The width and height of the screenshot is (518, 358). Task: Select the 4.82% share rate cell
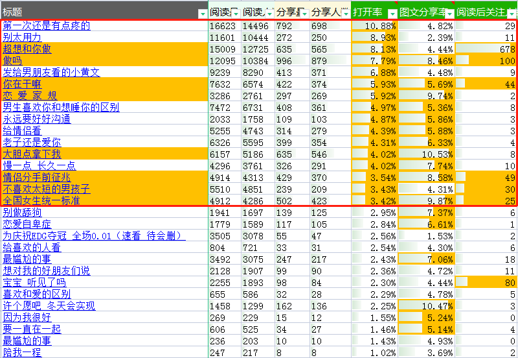point(426,26)
